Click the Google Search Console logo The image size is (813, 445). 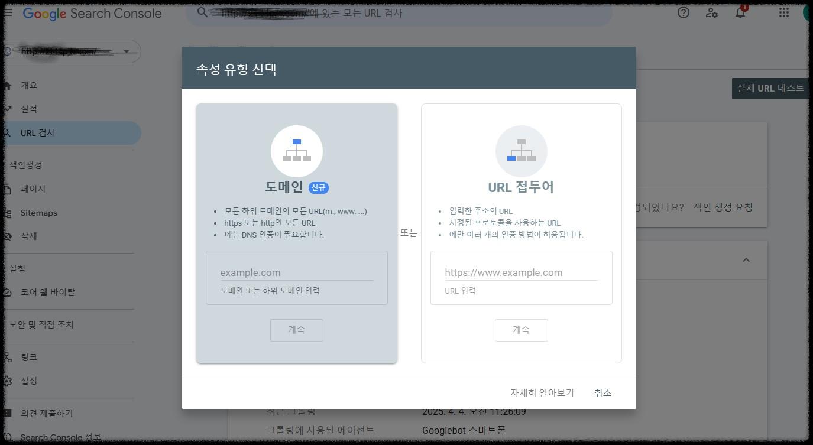pos(92,13)
